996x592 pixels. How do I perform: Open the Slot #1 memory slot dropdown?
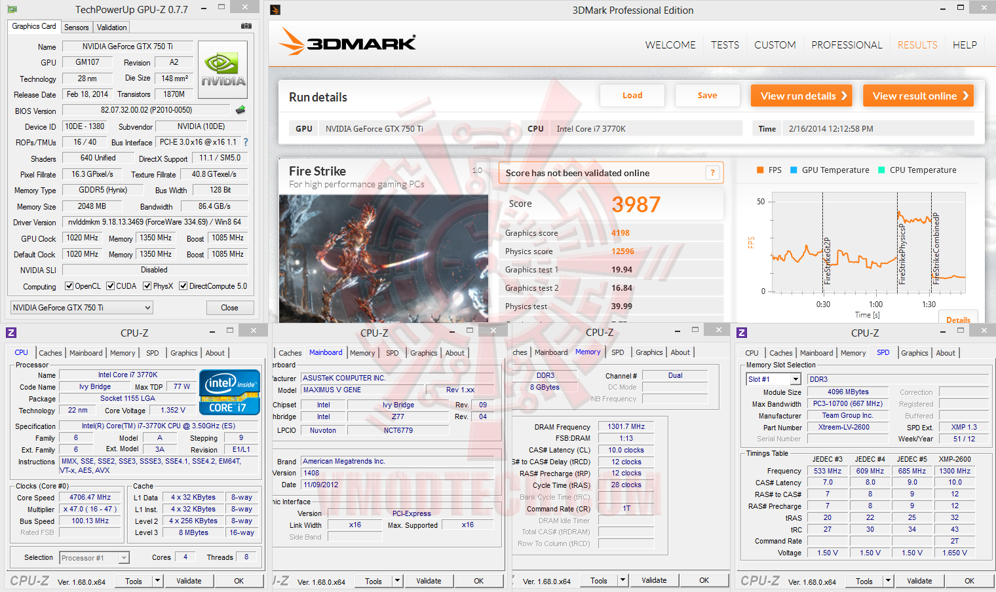point(774,379)
